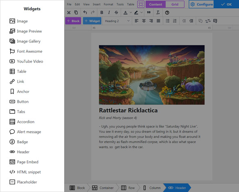Add an Anchor widget

tap(19, 92)
